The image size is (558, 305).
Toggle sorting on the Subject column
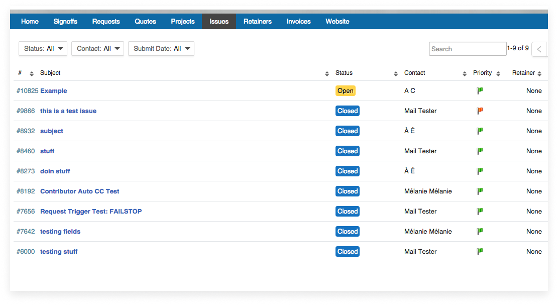coord(326,73)
